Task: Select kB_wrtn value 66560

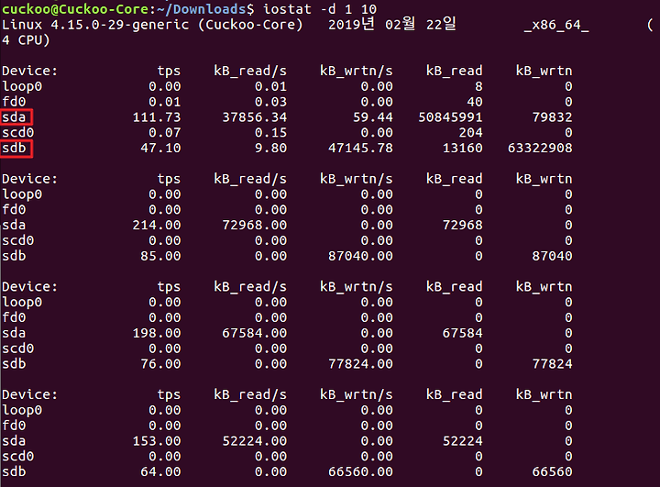Action: pos(552,471)
